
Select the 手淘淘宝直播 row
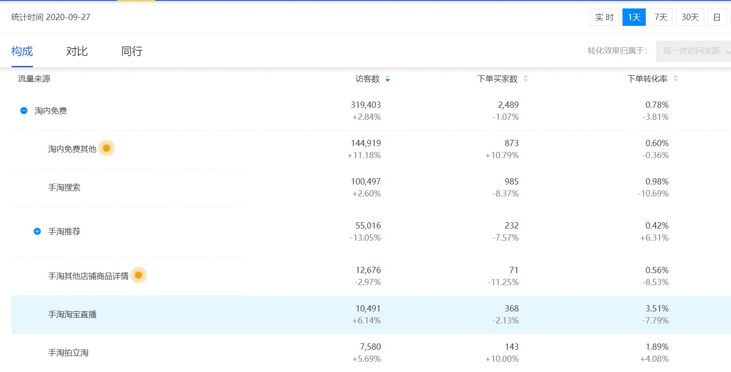click(x=72, y=315)
